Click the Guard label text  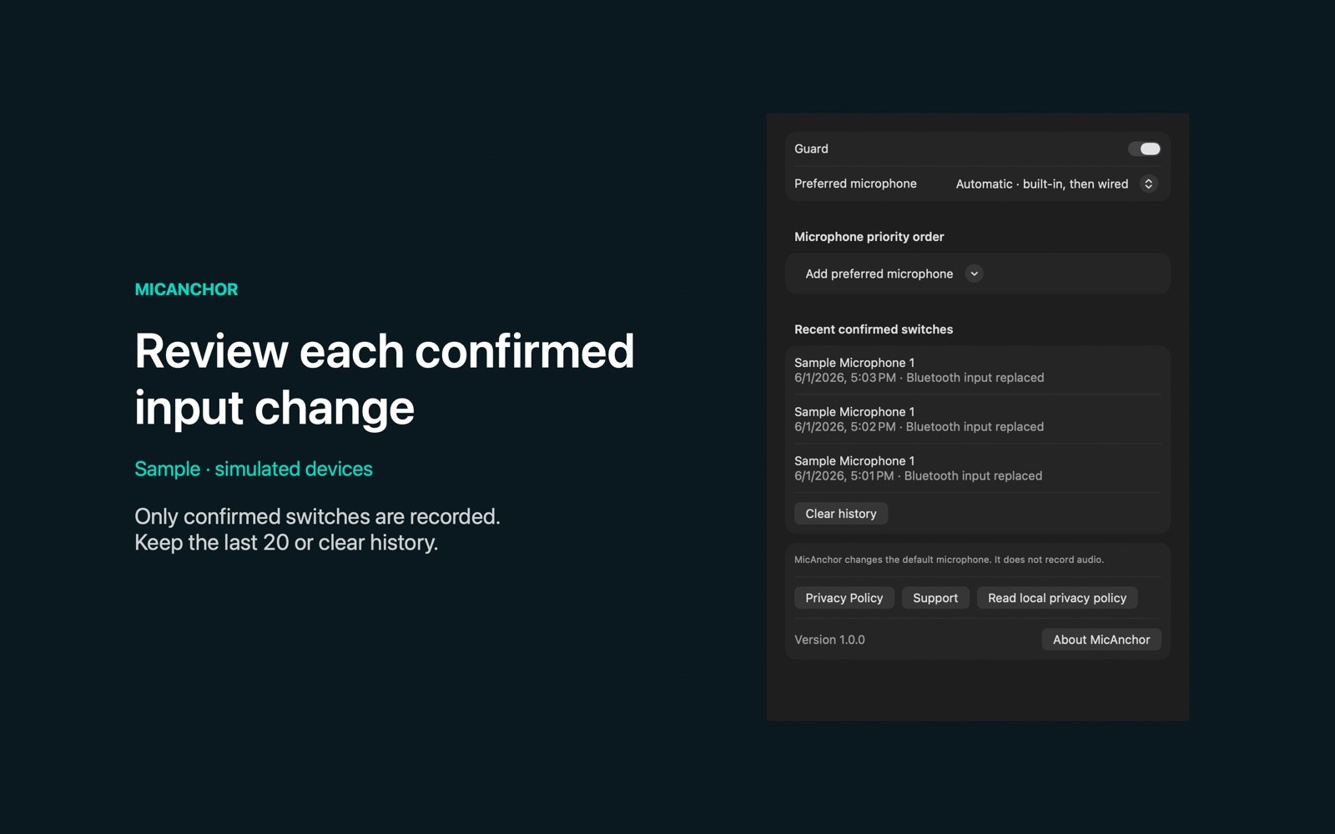pos(811,148)
